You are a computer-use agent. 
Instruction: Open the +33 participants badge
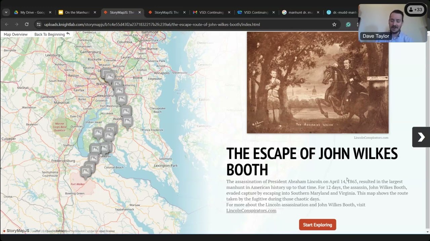(x=416, y=10)
